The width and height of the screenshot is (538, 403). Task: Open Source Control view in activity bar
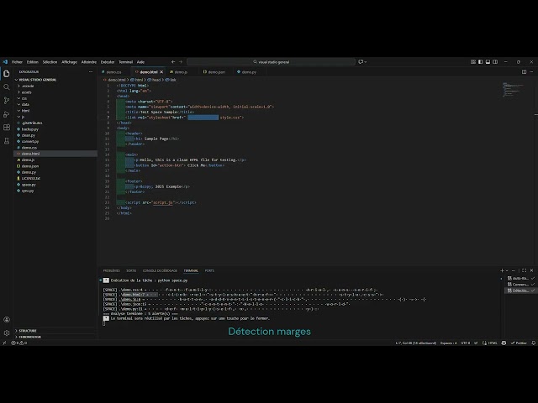[x=6, y=101]
